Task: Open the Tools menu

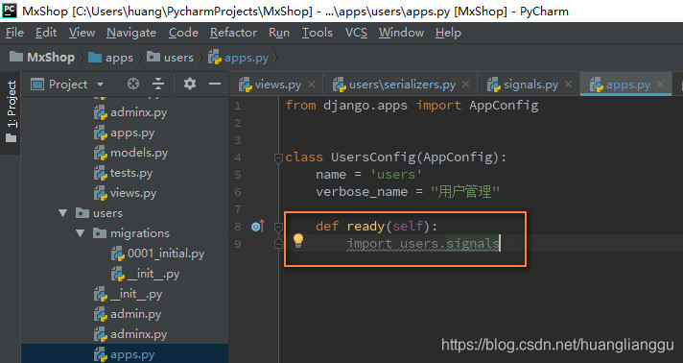Action: coord(318,33)
